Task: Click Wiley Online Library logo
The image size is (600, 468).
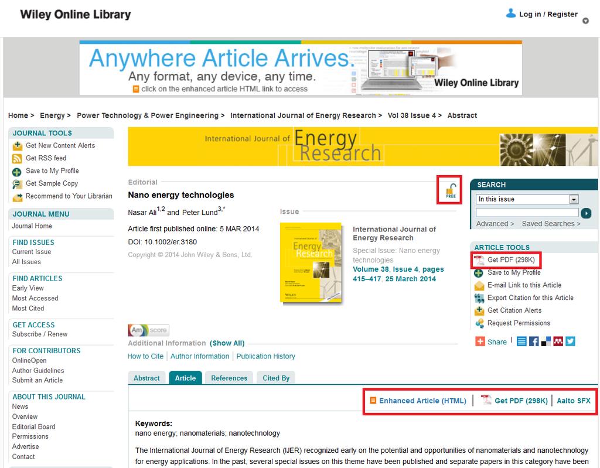Action: tap(76, 15)
